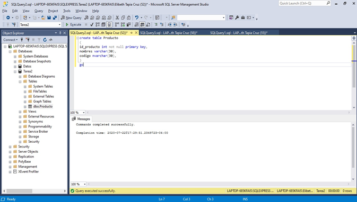Select the dbo.Producto table
357x202 pixels.
[x=43, y=106]
